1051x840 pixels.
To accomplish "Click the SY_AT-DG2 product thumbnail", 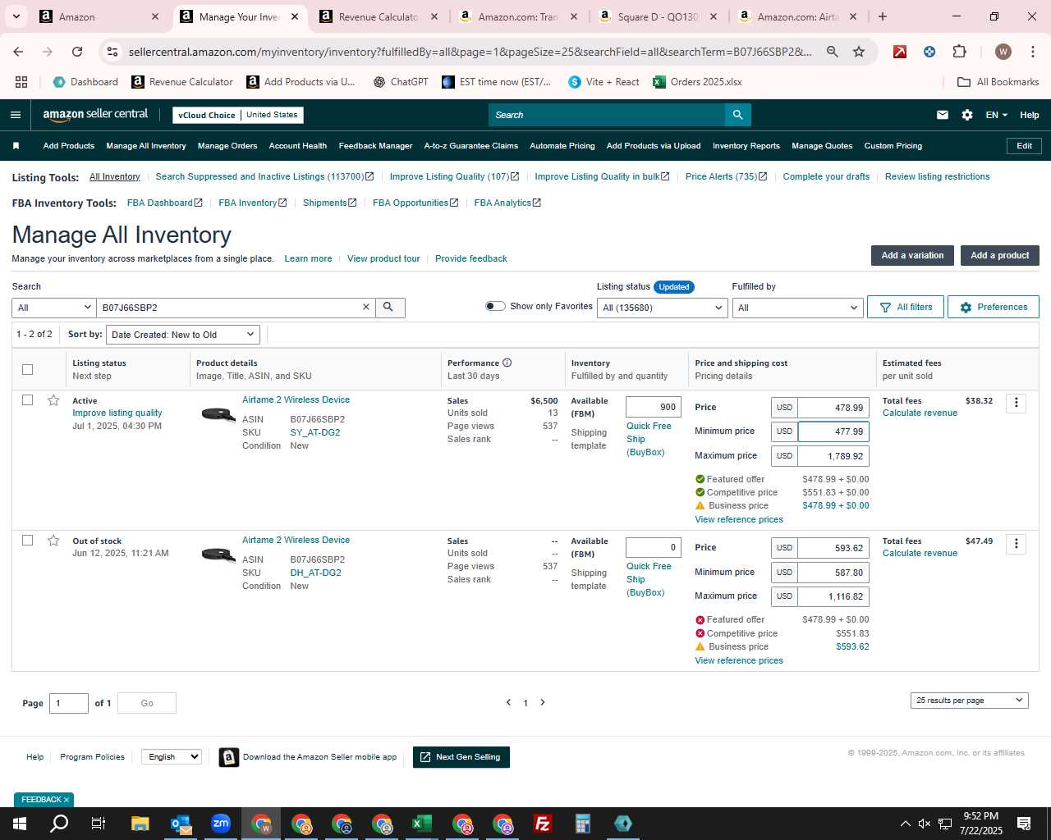I will pos(218,414).
